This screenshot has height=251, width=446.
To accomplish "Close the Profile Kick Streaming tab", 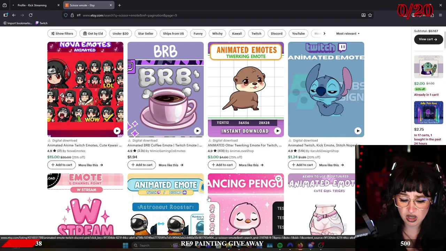I will click(59, 5).
